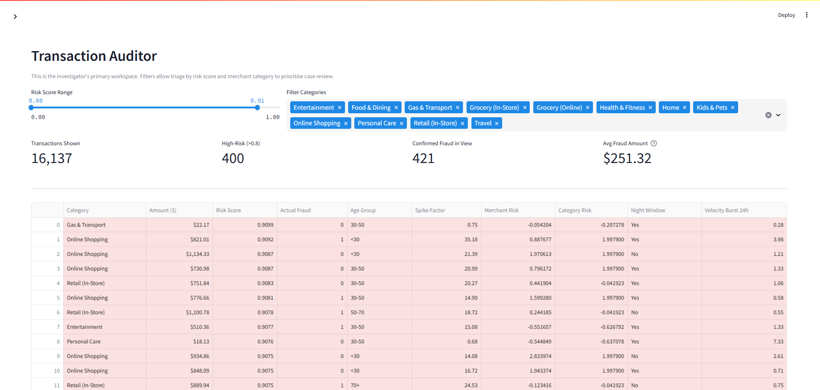Select velocity burst 7.33 cell
This screenshot has width=820, height=390.
(x=744, y=342)
